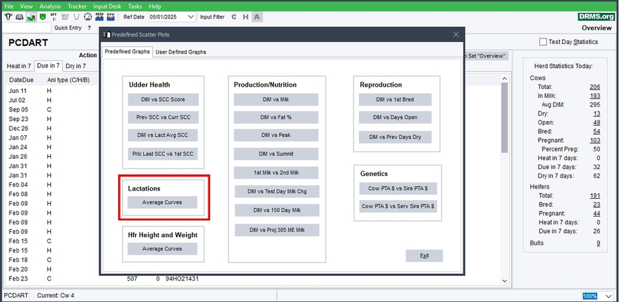The width and height of the screenshot is (619, 302).
Task: Click the HERD bar chart toolbar icon
Action: (x=100, y=17)
